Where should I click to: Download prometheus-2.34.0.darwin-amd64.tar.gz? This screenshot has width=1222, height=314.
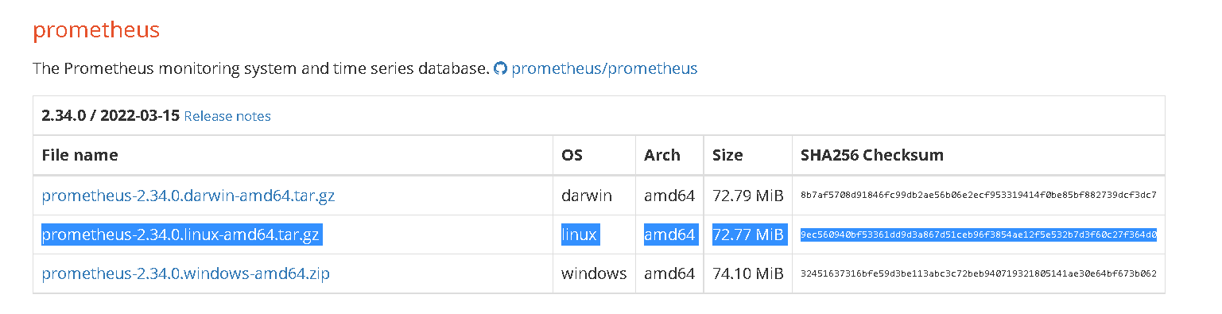[x=188, y=195]
